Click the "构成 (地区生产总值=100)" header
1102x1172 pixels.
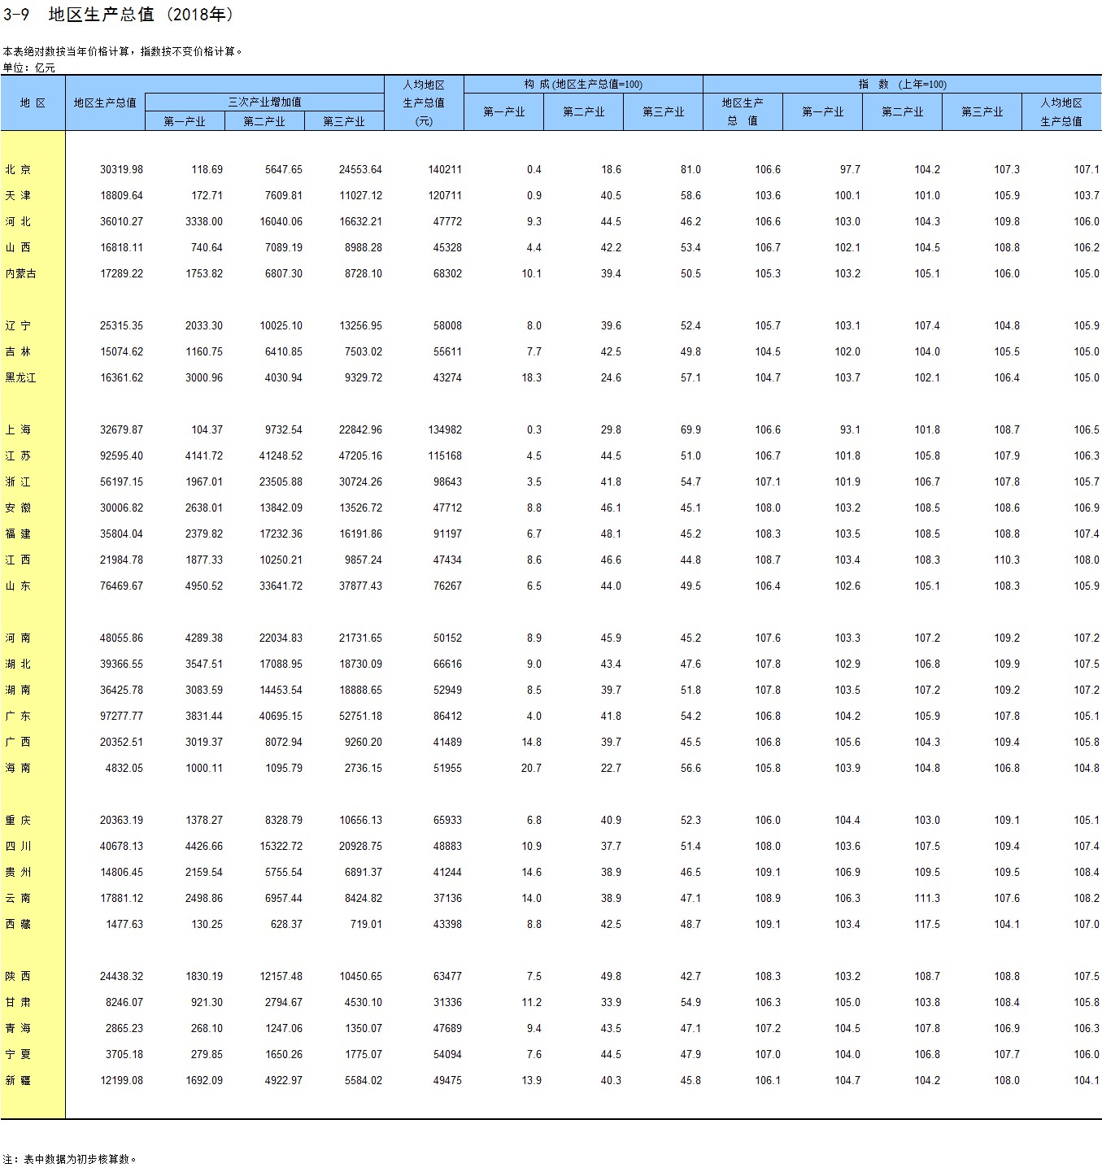(x=583, y=85)
